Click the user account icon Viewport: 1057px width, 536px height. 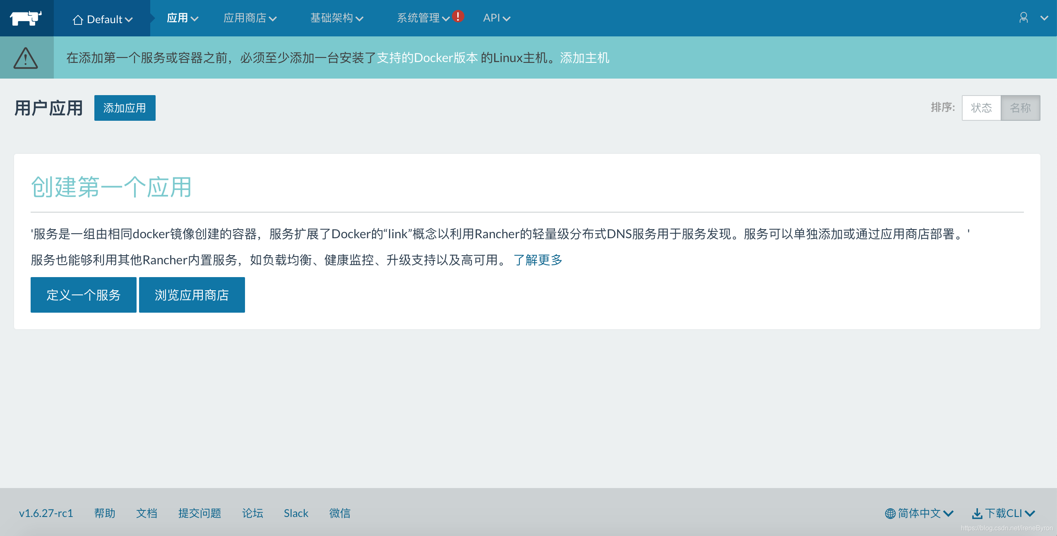click(1023, 18)
